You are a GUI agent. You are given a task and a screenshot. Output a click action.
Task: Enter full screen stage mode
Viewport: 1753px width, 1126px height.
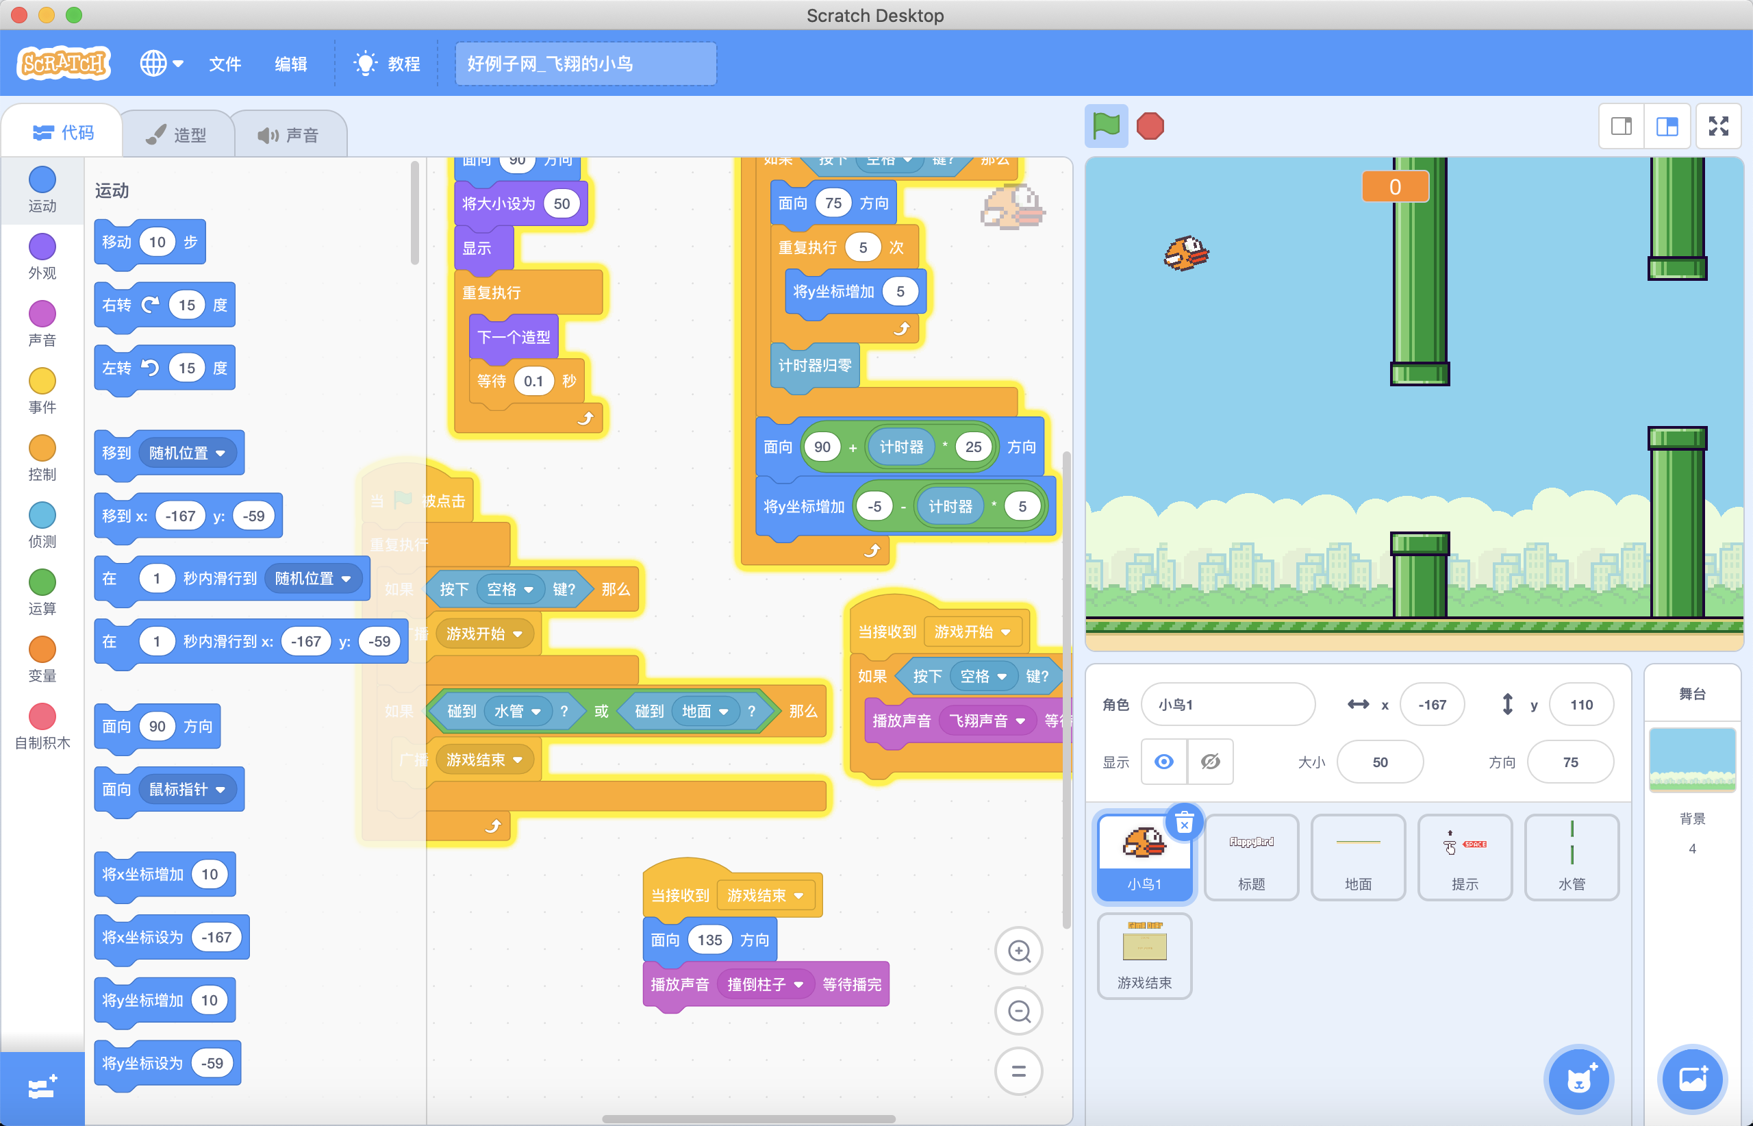[1719, 127]
